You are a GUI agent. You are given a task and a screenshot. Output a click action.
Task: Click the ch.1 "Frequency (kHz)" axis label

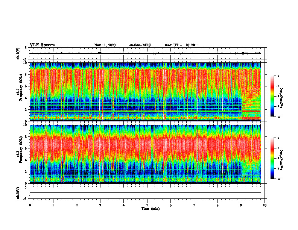(x=21, y=87)
